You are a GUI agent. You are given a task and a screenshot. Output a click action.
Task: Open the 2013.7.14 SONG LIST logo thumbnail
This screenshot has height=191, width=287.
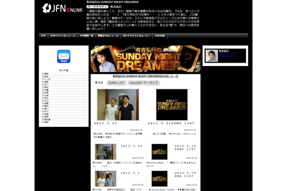click(160, 152)
